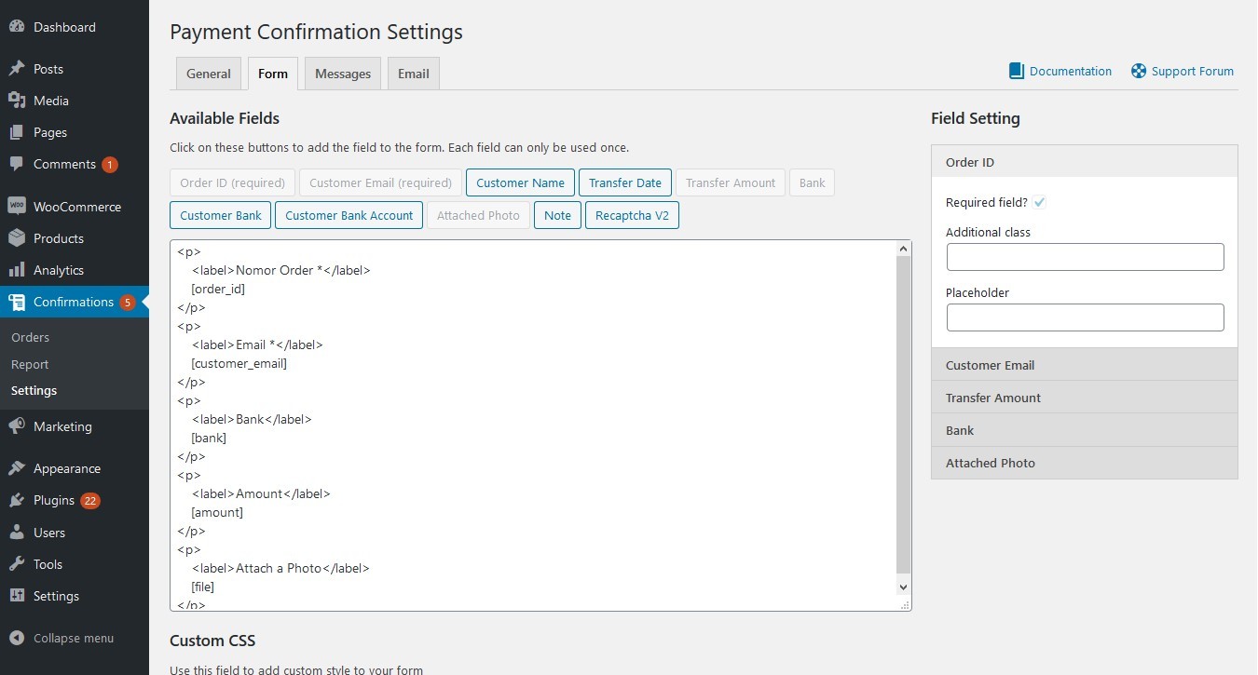This screenshot has width=1258, height=675.
Task: Click the Support Forum lifebuoy icon
Action: [1139, 71]
